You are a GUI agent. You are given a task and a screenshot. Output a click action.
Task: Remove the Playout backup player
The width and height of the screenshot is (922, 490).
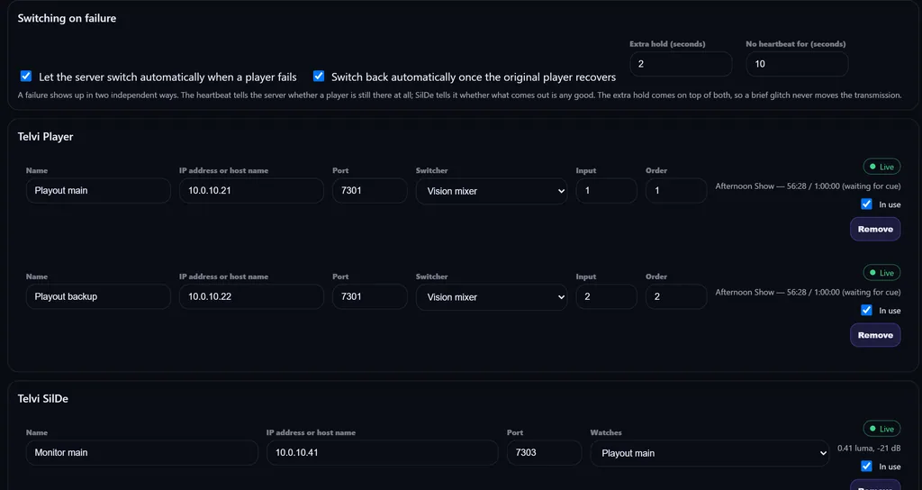point(875,335)
